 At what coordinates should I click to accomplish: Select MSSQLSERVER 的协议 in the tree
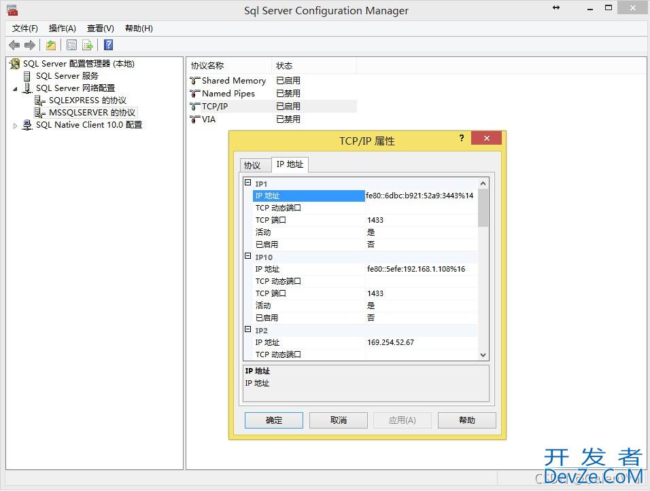92,113
